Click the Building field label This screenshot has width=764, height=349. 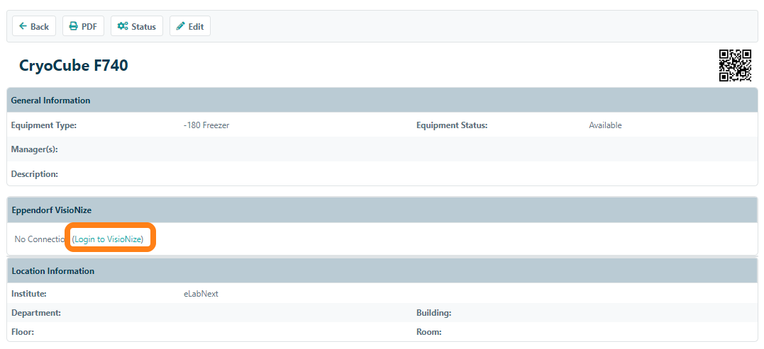pyautogui.click(x=433, y=313)
